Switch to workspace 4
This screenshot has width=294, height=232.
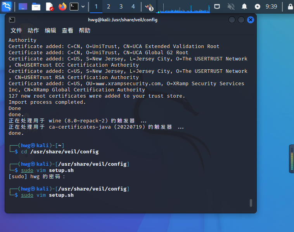[x=133, y=7]
